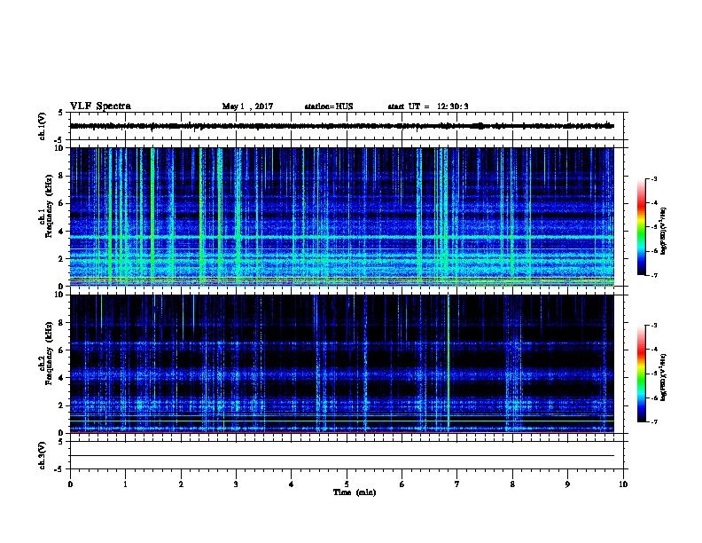Click the ch.2 color scale bar
The height and width of the screenshot is (543, 702).
tap(641, 374)
